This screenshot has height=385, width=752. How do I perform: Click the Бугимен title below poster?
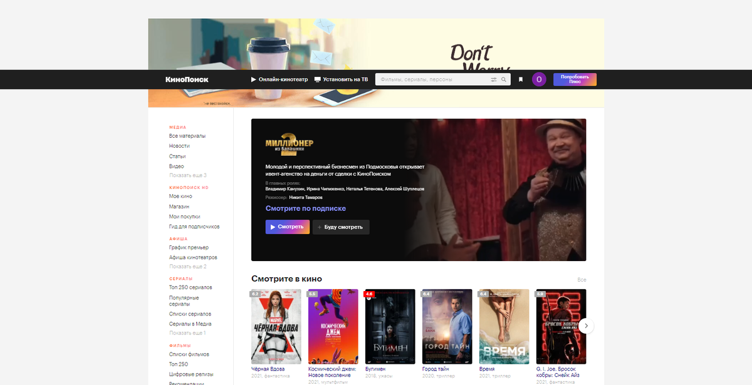377,369
